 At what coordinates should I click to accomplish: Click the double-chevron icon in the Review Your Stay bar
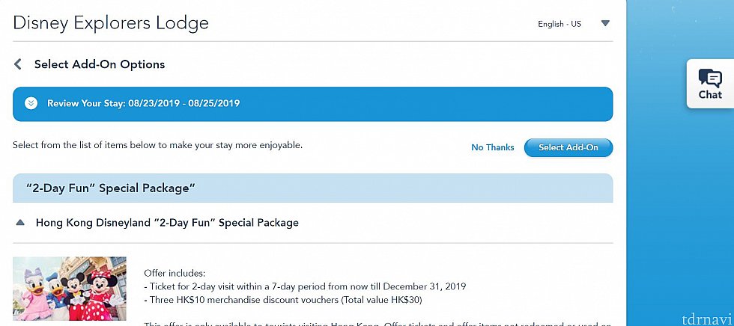[x=31, y=103]
